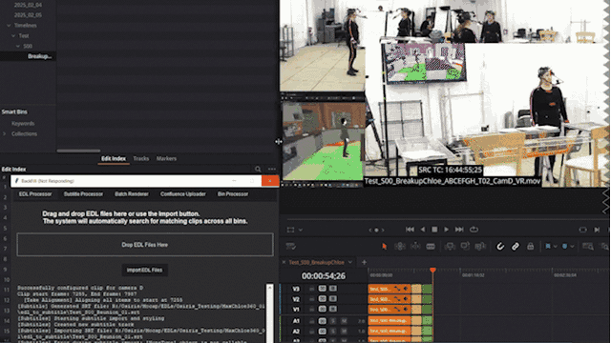Mute audio track A1
This screenshot has width=611, height=343.
point(344,321)
